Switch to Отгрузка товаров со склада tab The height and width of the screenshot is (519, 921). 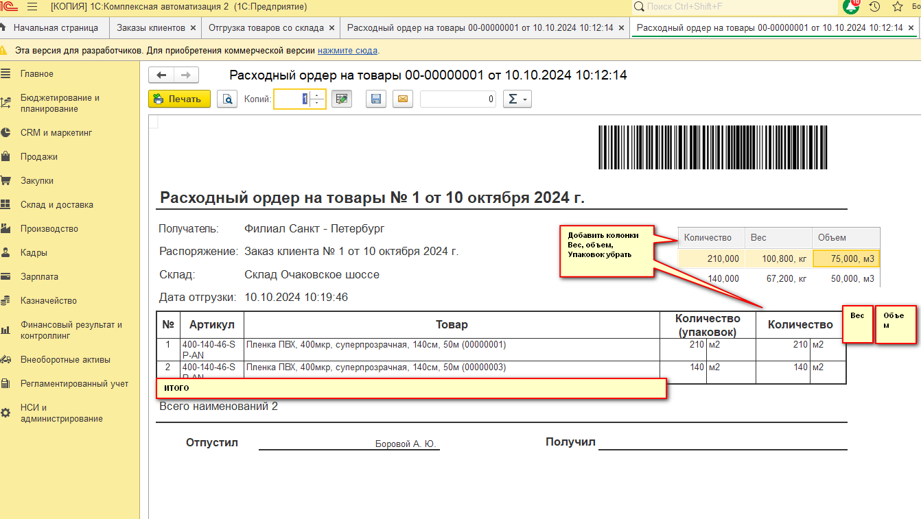(x=267, y=28)
